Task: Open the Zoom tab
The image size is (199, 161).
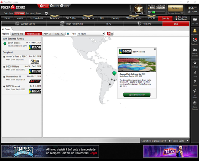Action: (20, 18)
